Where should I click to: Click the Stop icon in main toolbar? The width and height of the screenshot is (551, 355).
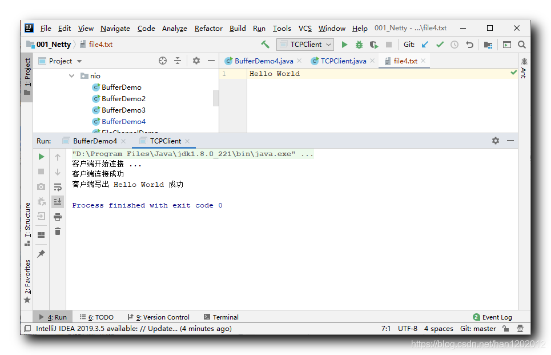[x=389, y=45]
